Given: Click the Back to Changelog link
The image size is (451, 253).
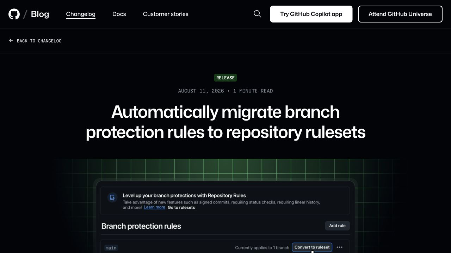Looking at the screenshot, I should tap(35, 41).
